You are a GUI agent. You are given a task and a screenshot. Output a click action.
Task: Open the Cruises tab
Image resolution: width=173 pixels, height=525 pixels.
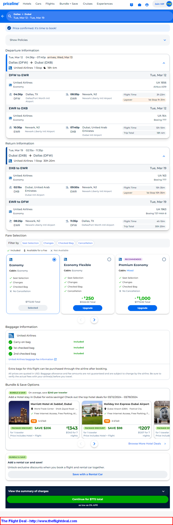click(x=88, y=4)
